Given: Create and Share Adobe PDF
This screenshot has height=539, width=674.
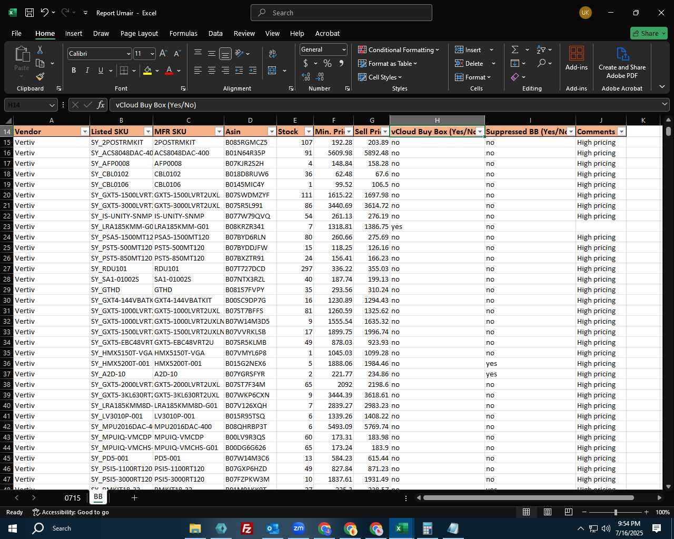Looking at the screenshot, I should 622,63.
